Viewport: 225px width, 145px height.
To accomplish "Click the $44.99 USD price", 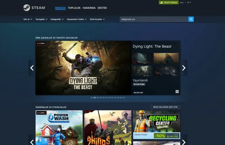I will click(138, 93).
